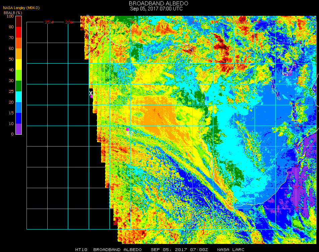Click the footer caption 'BROADBAND ALBEDO'
319x252 pixels.
pyautogui.click(x=118, y=250)
